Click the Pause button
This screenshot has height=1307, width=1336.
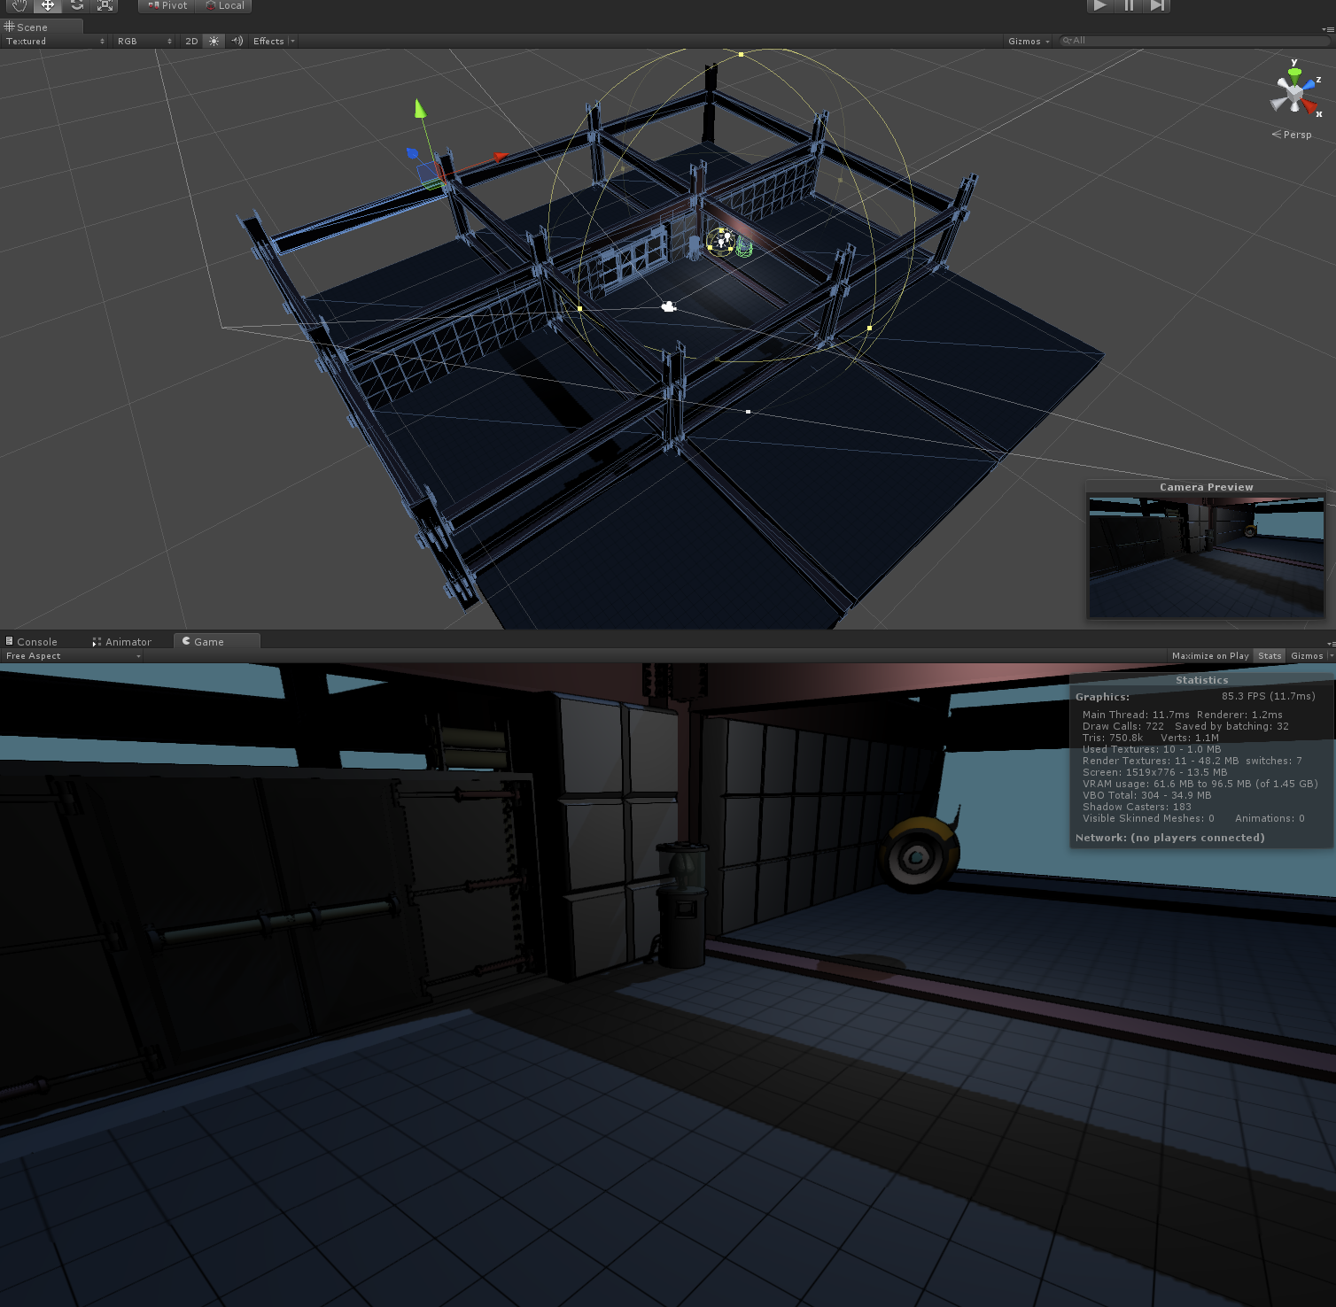coord(1129,5)
